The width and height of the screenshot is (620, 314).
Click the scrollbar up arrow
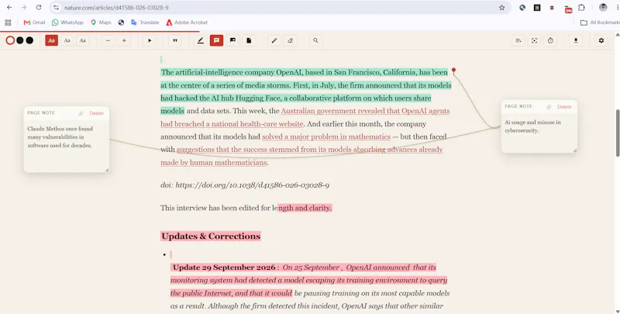click(618, 34)
